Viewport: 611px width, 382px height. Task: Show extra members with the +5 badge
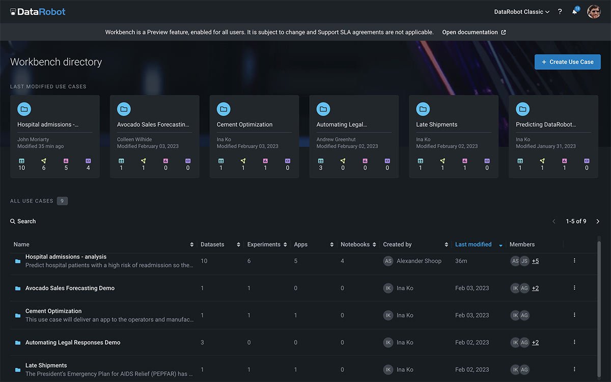click(536, 261)
